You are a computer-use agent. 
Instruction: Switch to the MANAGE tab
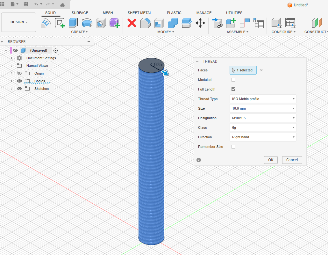(204, 13)
